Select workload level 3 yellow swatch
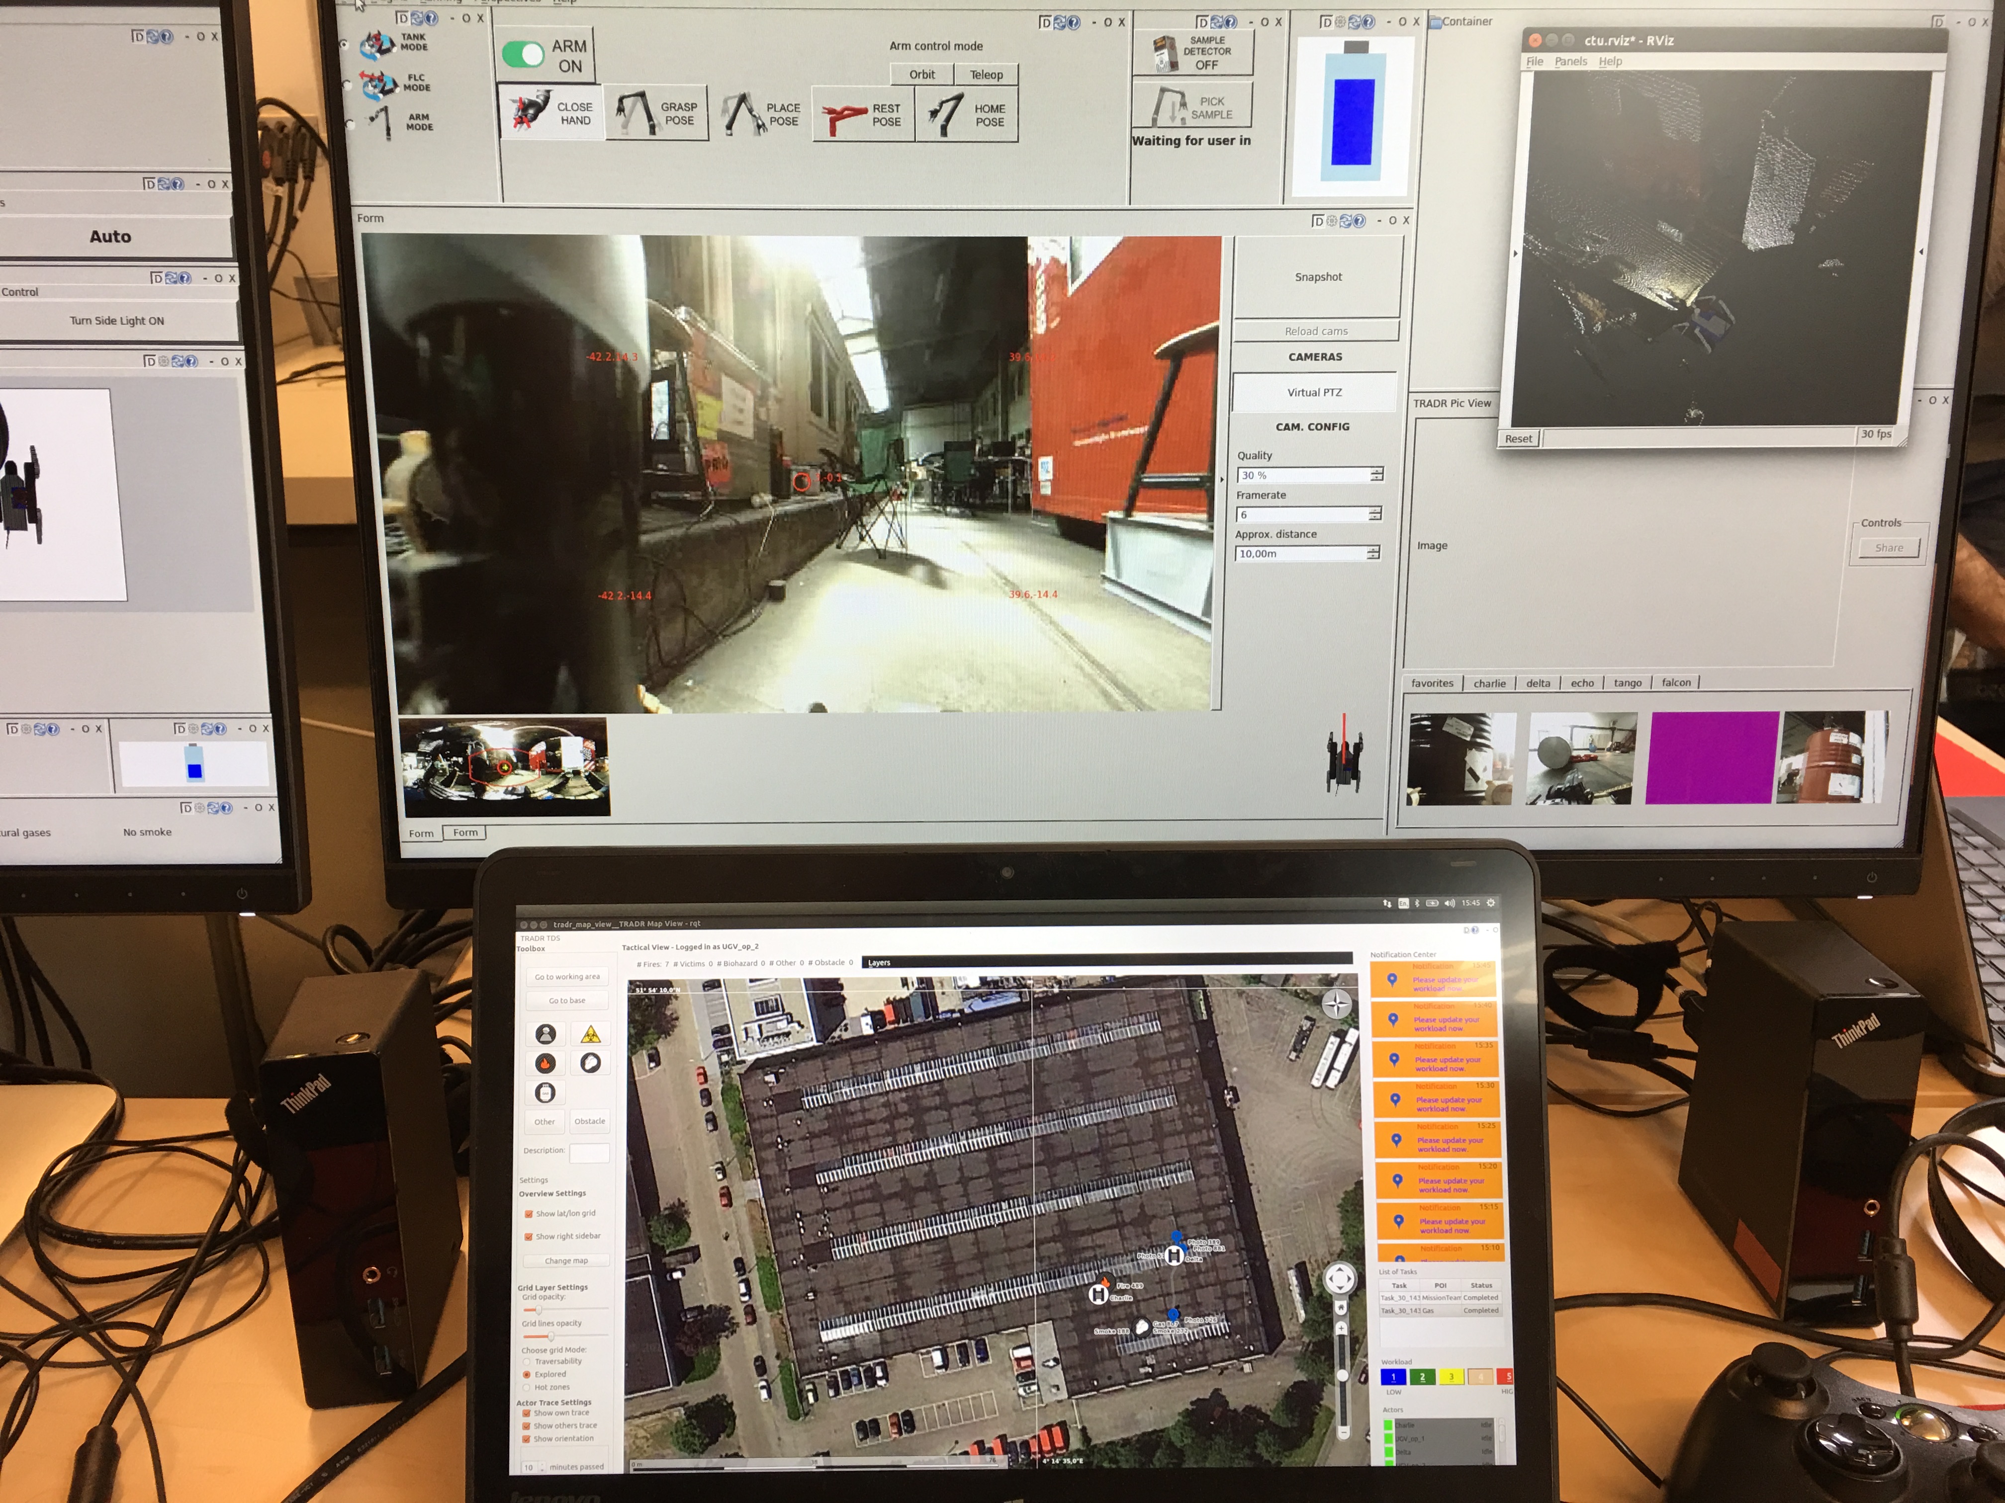Screen dimensions: 2005x1503 point(1451,1377)
